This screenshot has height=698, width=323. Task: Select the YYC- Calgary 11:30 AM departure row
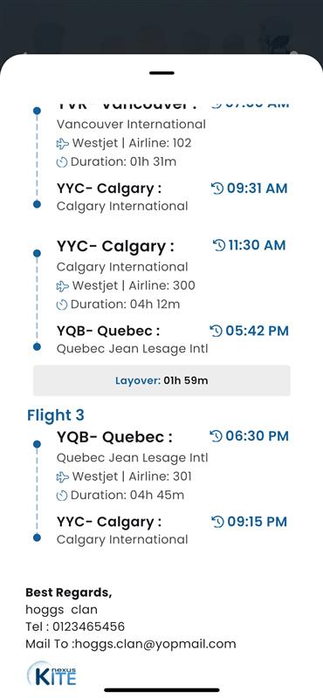tap(171, 246)
